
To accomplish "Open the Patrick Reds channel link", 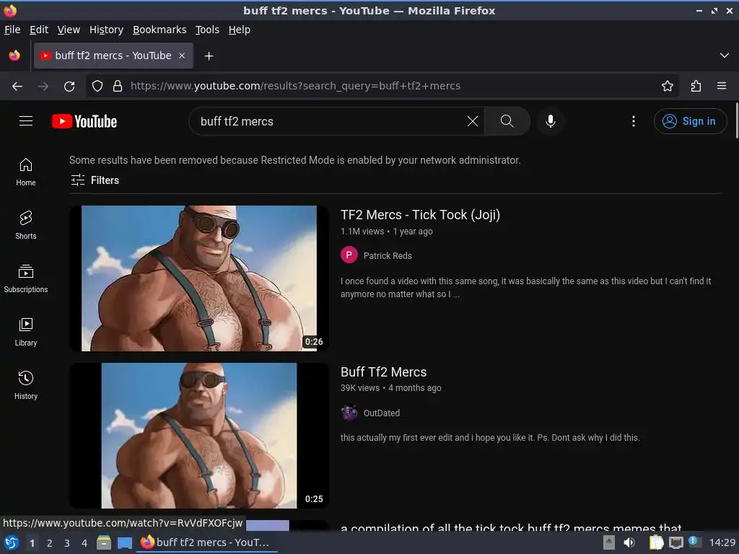I will pyautogui.click(x=388, y=256).
